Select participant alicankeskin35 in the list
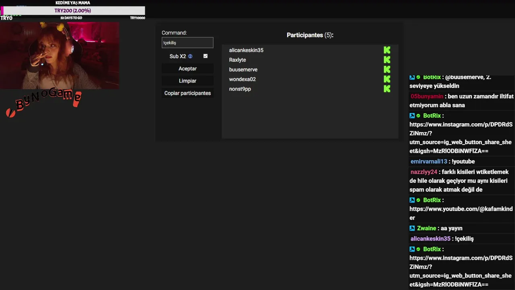This screenshot has height=290, width=515. [246, 50]
